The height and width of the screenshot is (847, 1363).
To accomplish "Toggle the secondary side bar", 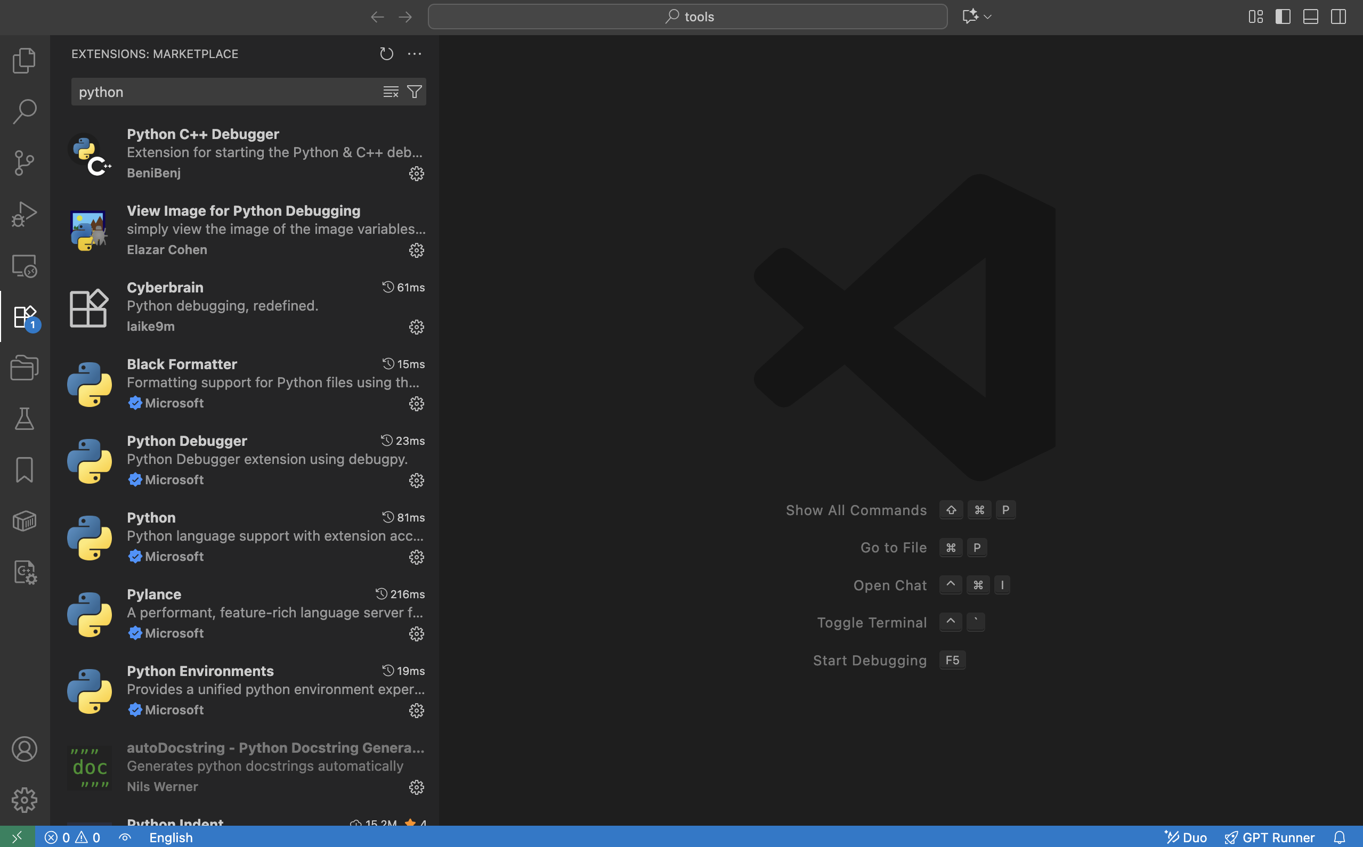I will [x=1338, y=17].
